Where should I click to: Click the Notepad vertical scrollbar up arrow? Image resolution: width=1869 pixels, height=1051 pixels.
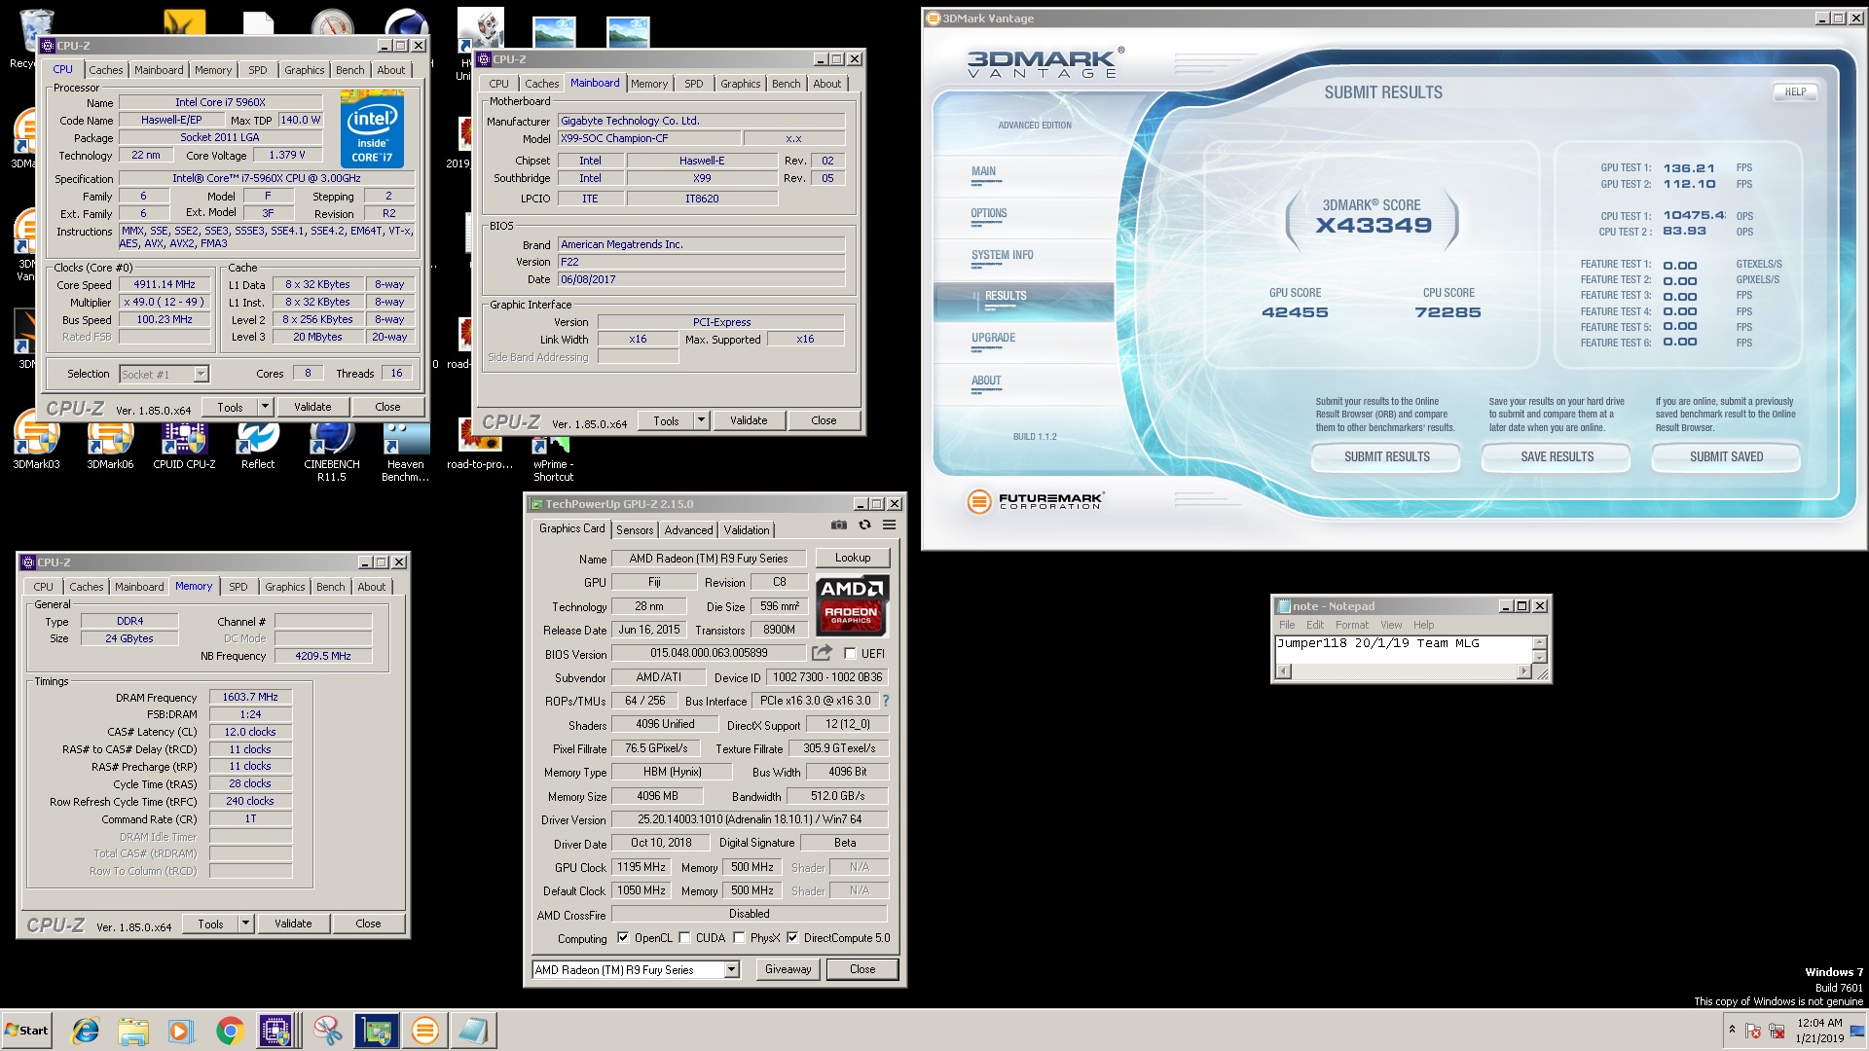pyautogui.click(x=1539, y=642)
